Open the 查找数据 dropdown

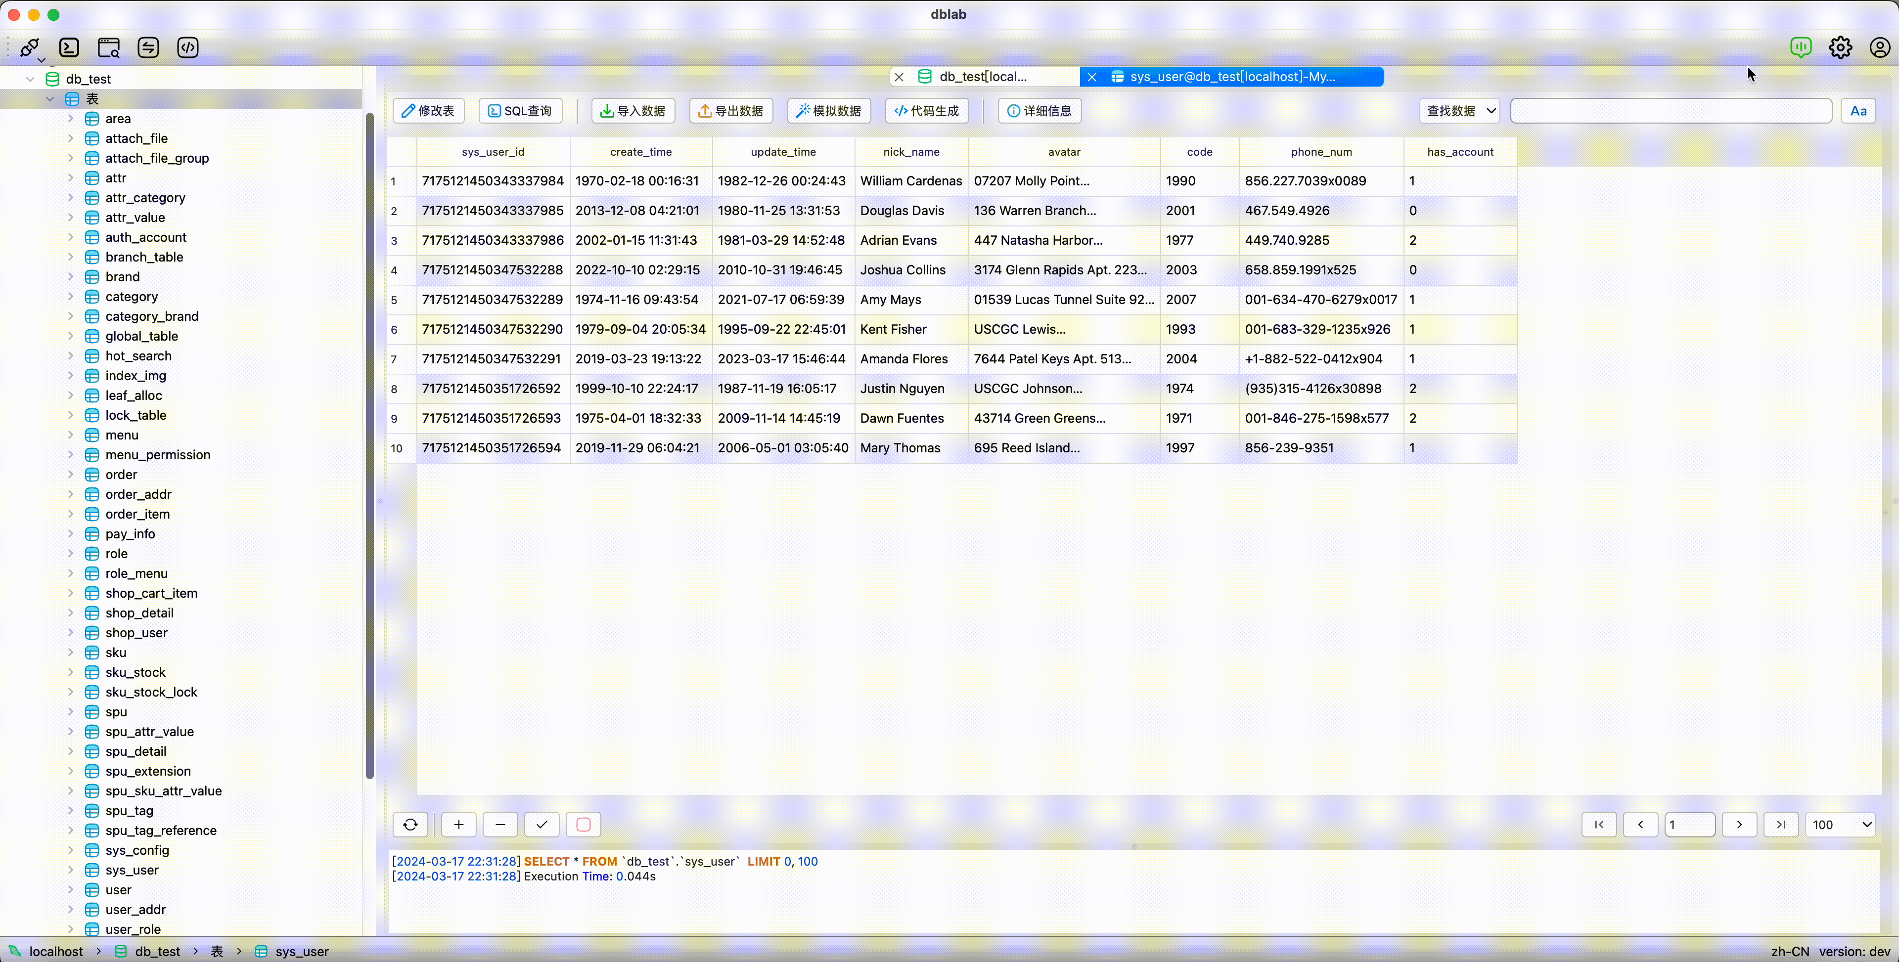click(1460, 111)
